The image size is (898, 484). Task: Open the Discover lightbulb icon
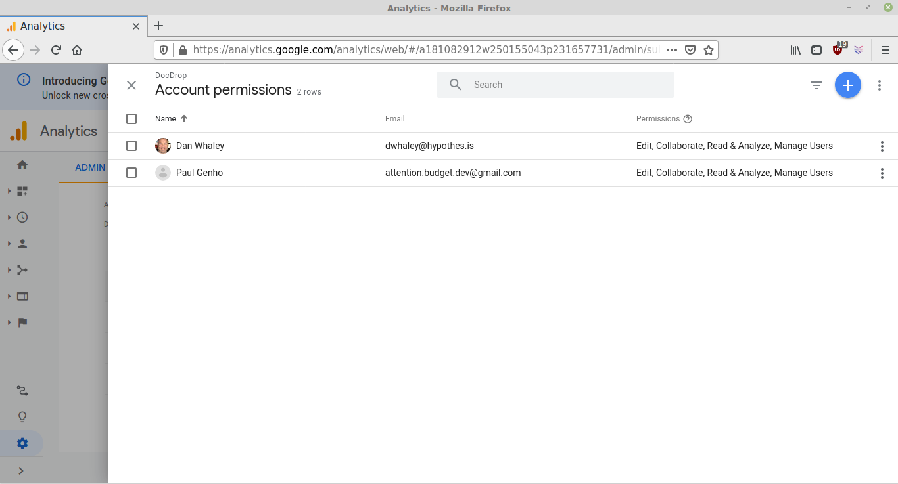(22, 416)
